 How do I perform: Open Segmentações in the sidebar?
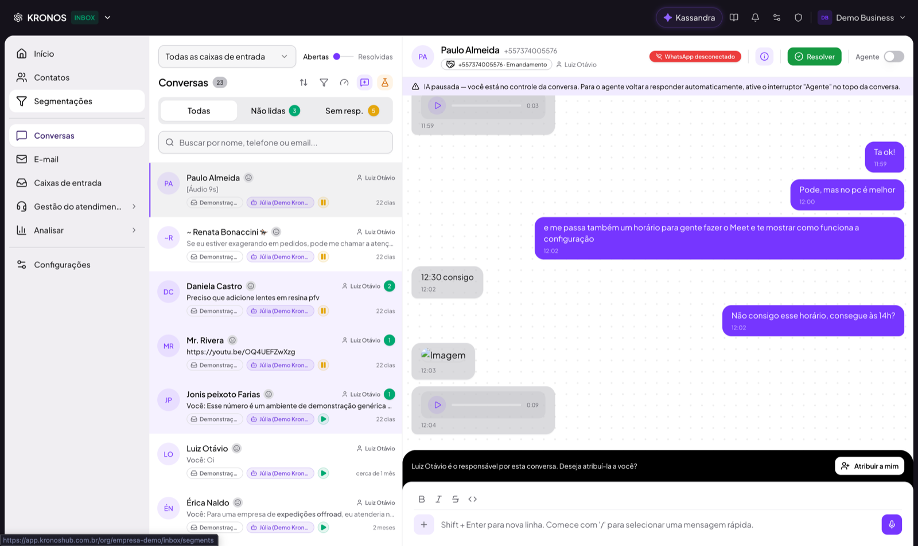77,101
